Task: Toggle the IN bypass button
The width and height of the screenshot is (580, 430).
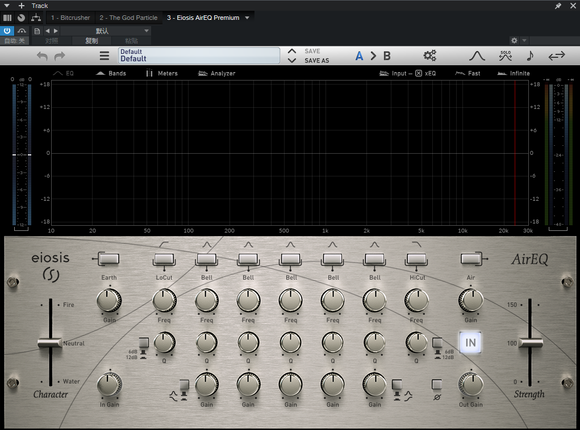Action: coord(470,343)
